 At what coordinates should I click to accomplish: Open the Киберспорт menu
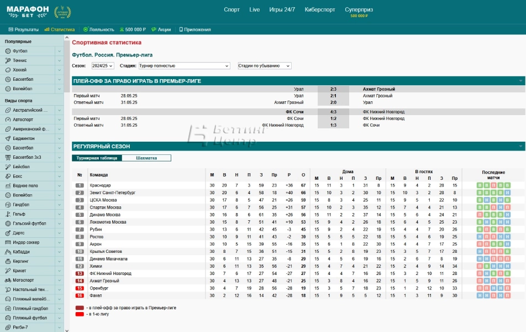[x=320, y=10]
